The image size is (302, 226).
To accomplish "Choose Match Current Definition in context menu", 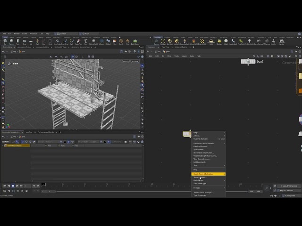I will point(208,174).
